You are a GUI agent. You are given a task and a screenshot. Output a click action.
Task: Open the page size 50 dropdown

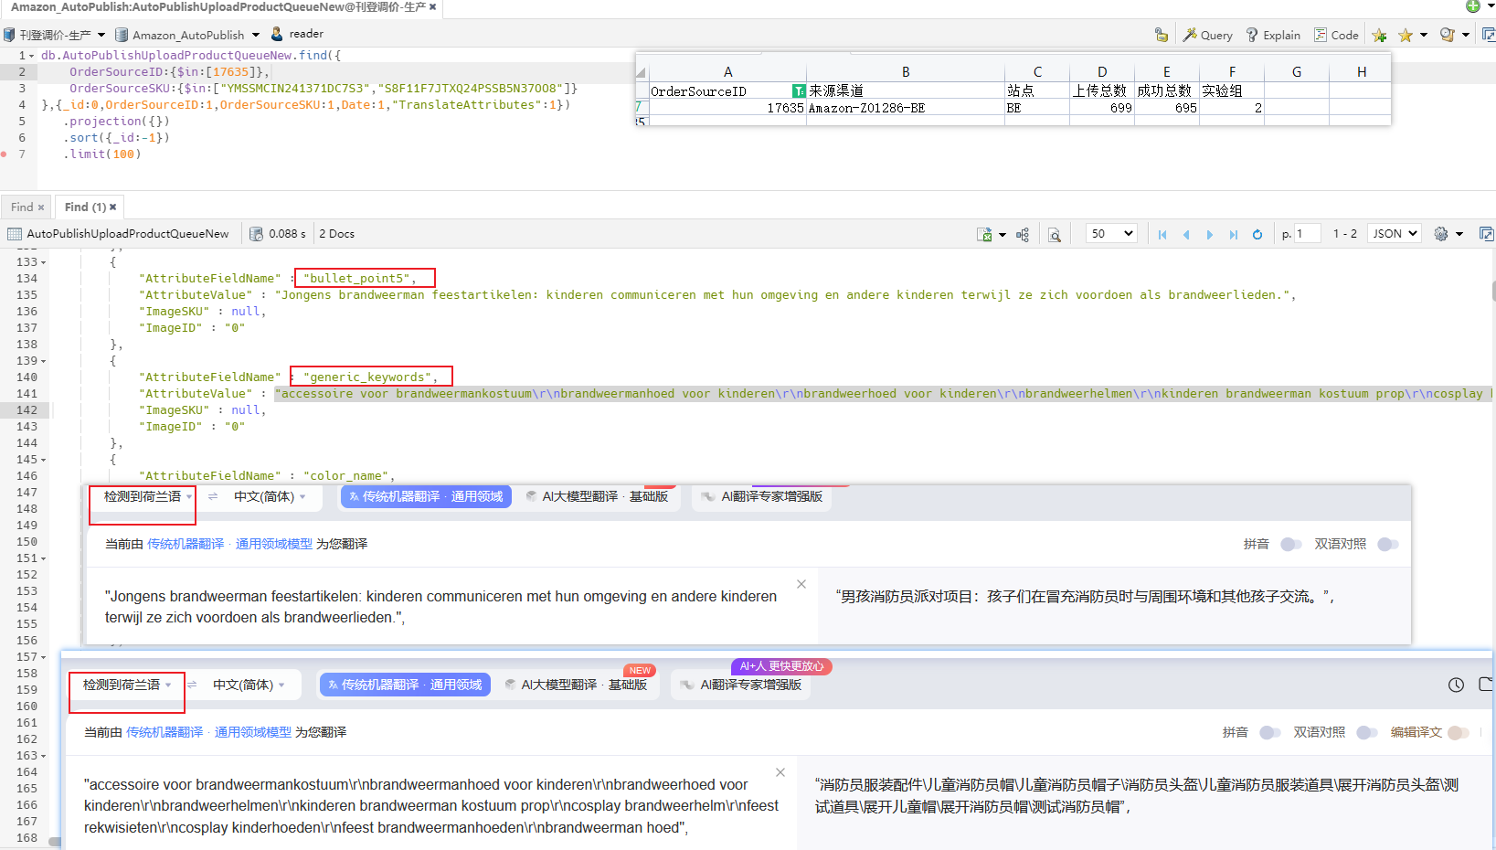1111,234
